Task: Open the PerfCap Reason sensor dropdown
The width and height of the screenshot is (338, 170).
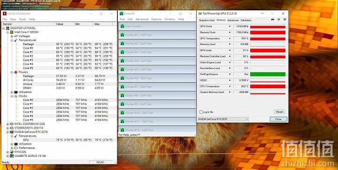Action: click(x=230, y=74)
